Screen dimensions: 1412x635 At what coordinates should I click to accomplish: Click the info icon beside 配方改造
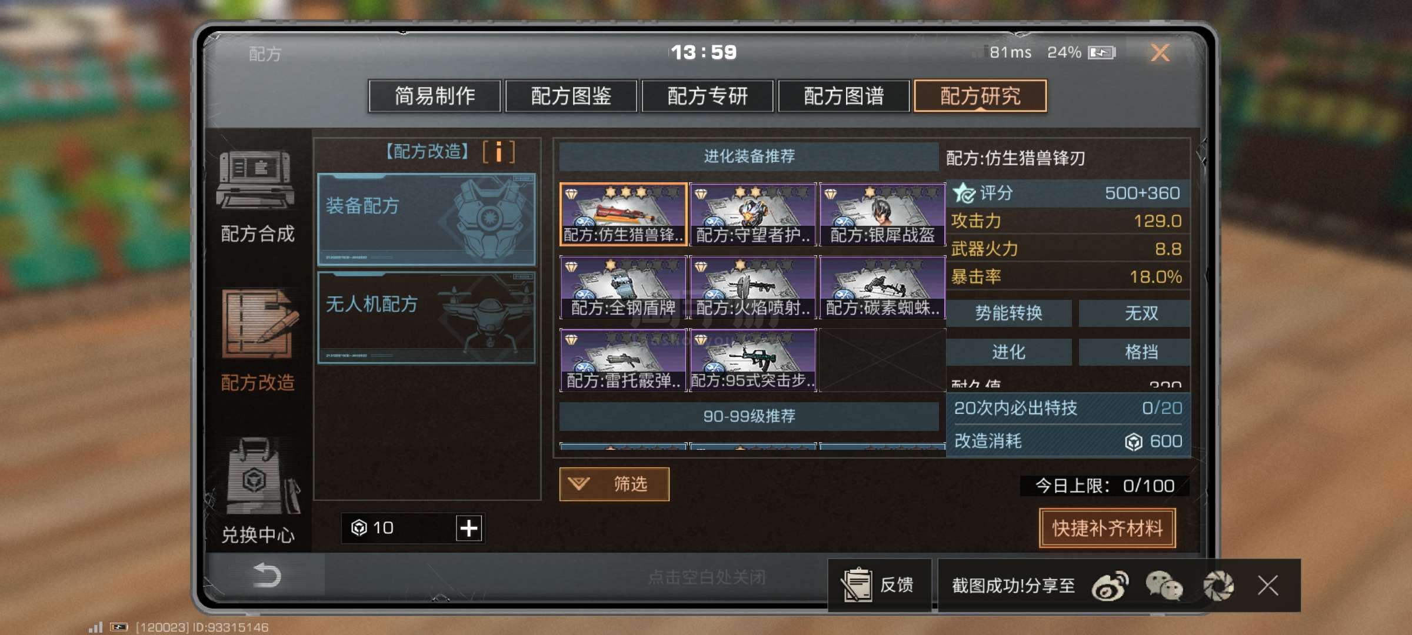click(498, 152)
